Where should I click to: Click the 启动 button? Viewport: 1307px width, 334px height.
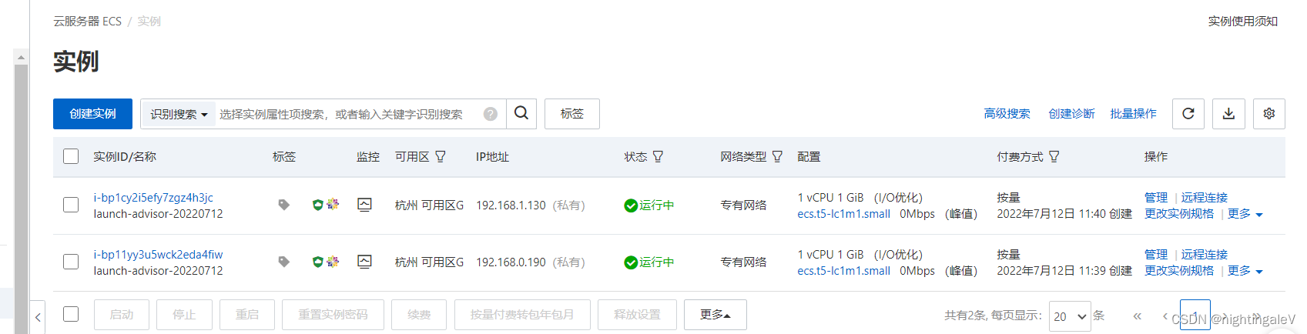click(x=122, y=315)
